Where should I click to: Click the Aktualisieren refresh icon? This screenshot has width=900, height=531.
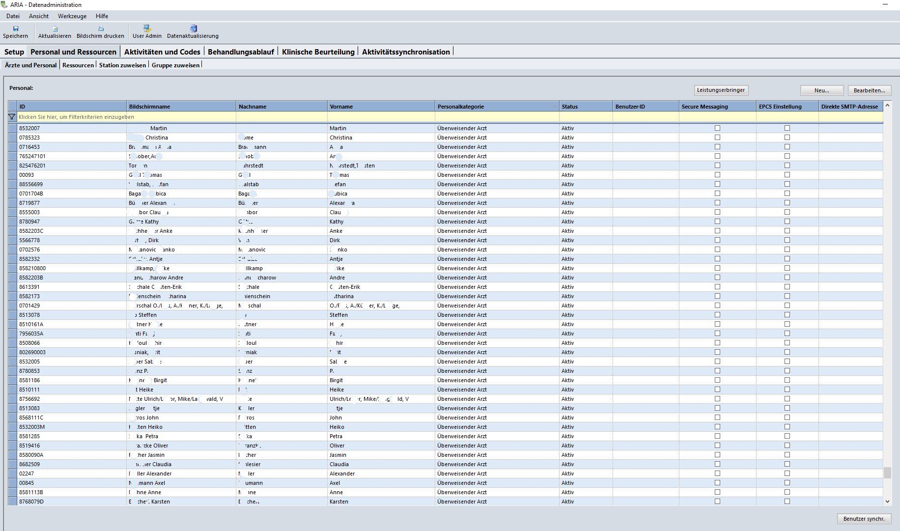(55, 28)
